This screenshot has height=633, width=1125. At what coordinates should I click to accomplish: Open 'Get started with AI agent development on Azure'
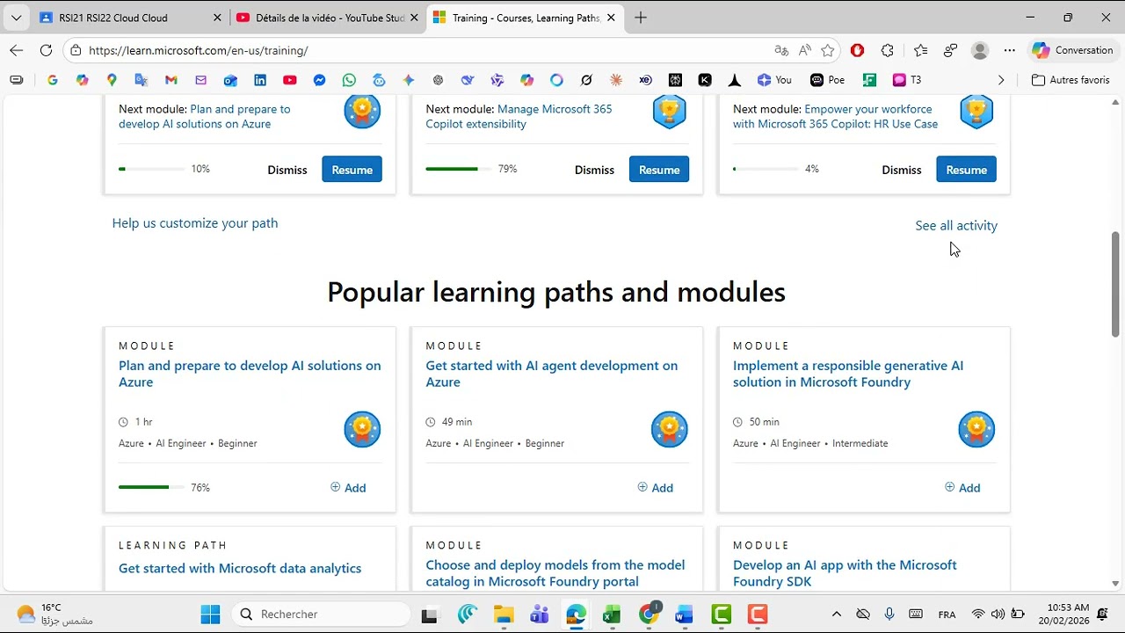[552, 374]
